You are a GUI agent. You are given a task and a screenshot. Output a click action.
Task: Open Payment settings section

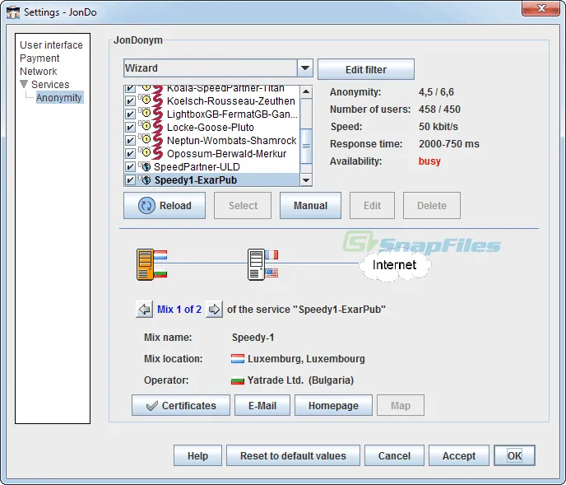click(x=39, y=58)
